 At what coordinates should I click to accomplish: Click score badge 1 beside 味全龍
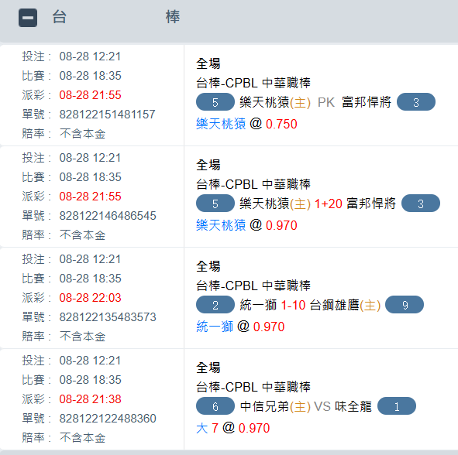(x=397, y=406)
